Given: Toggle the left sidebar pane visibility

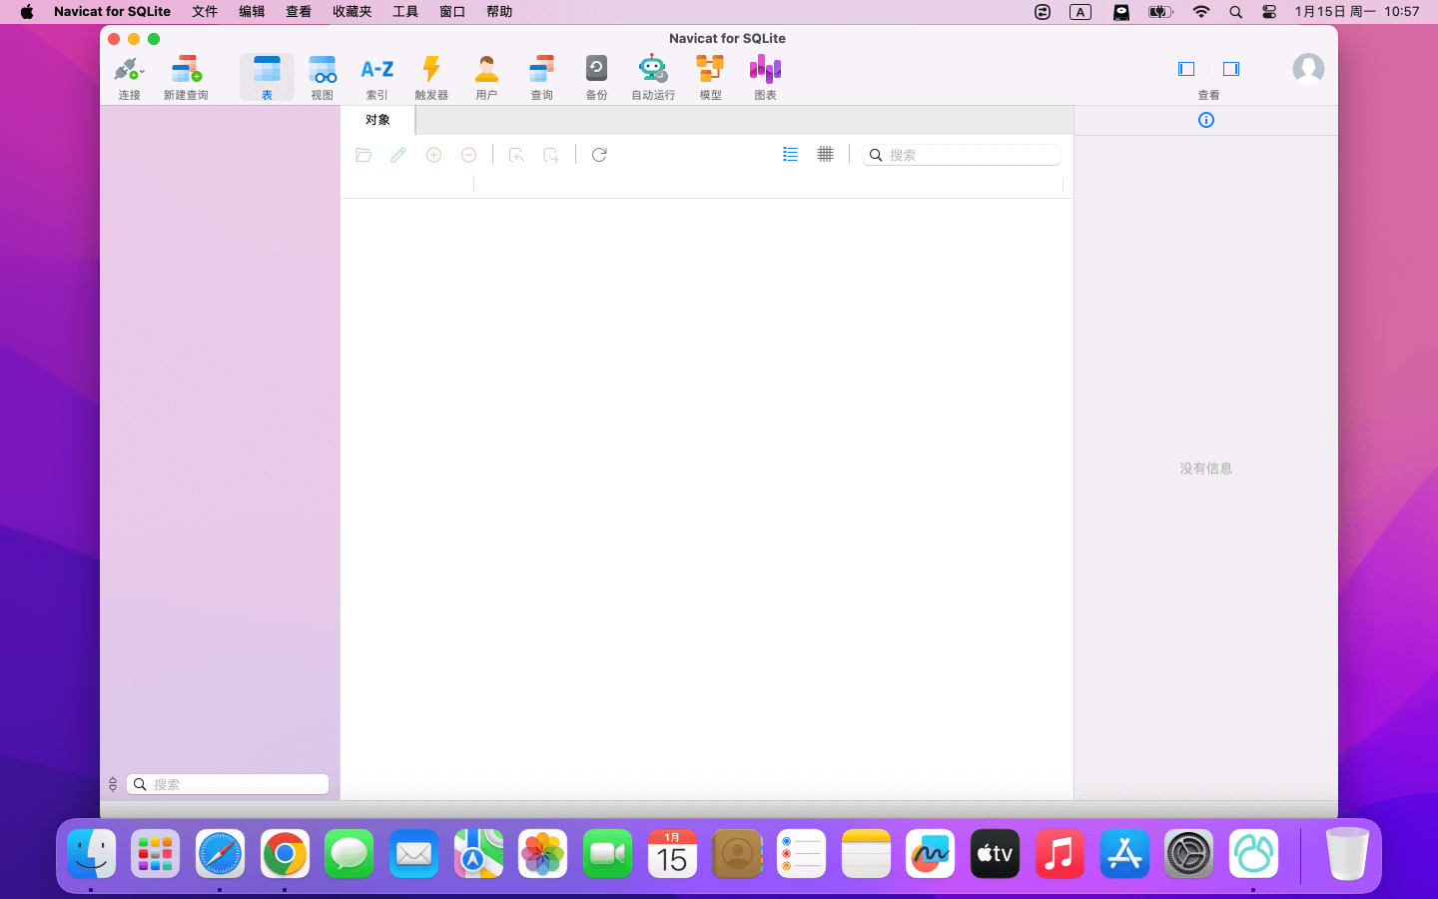Looking at the screenshot, I should (x=1186, y=69).
